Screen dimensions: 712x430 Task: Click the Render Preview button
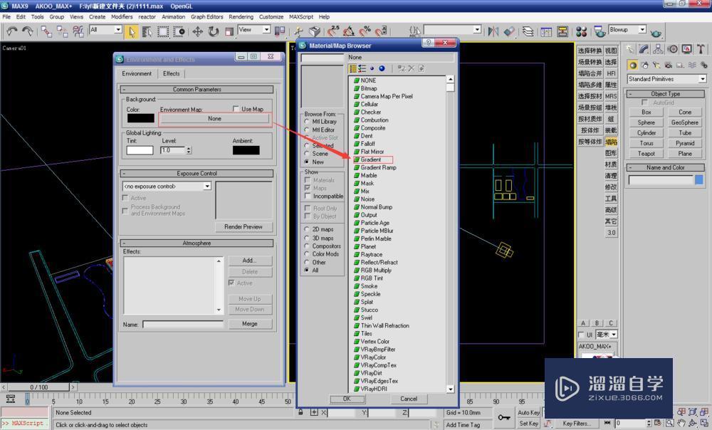tap(244, 227)
